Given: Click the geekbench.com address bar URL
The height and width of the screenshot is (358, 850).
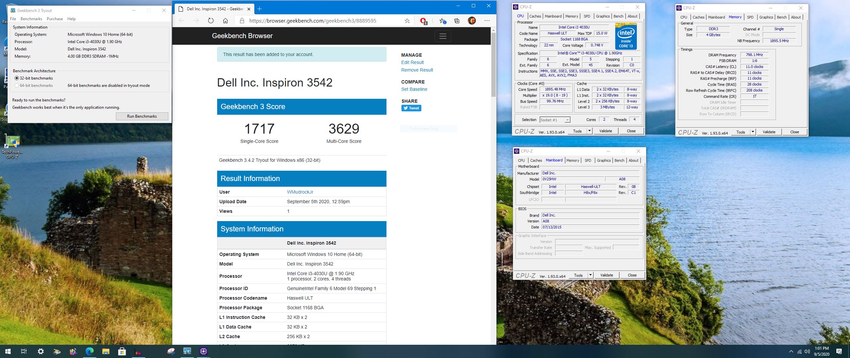Looking at the screenshot, I should pos(312,21).
